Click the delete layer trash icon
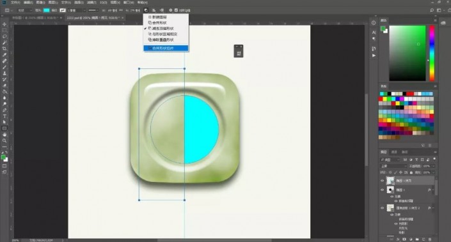Image resolution: width=451 pixels, height=242 pixels. 430,239
